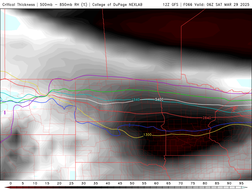Click the 95 label on the RH color scale
The width and height of the screenshot is (252, 189).
(241, 183)
